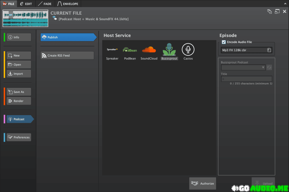Click the Authorize button
The width and height of the screenshot is (289, 192).
(x=203, y=183)
